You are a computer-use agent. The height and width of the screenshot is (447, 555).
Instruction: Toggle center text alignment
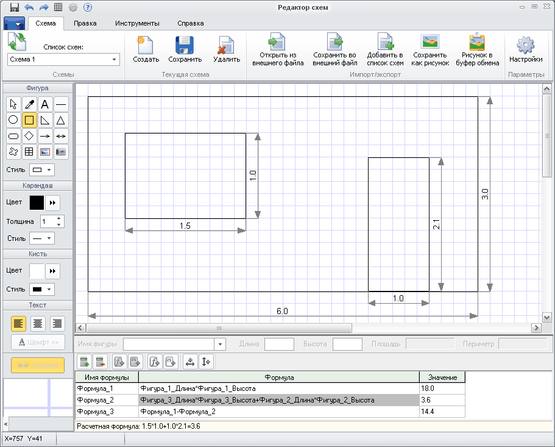tap(38, 324)
